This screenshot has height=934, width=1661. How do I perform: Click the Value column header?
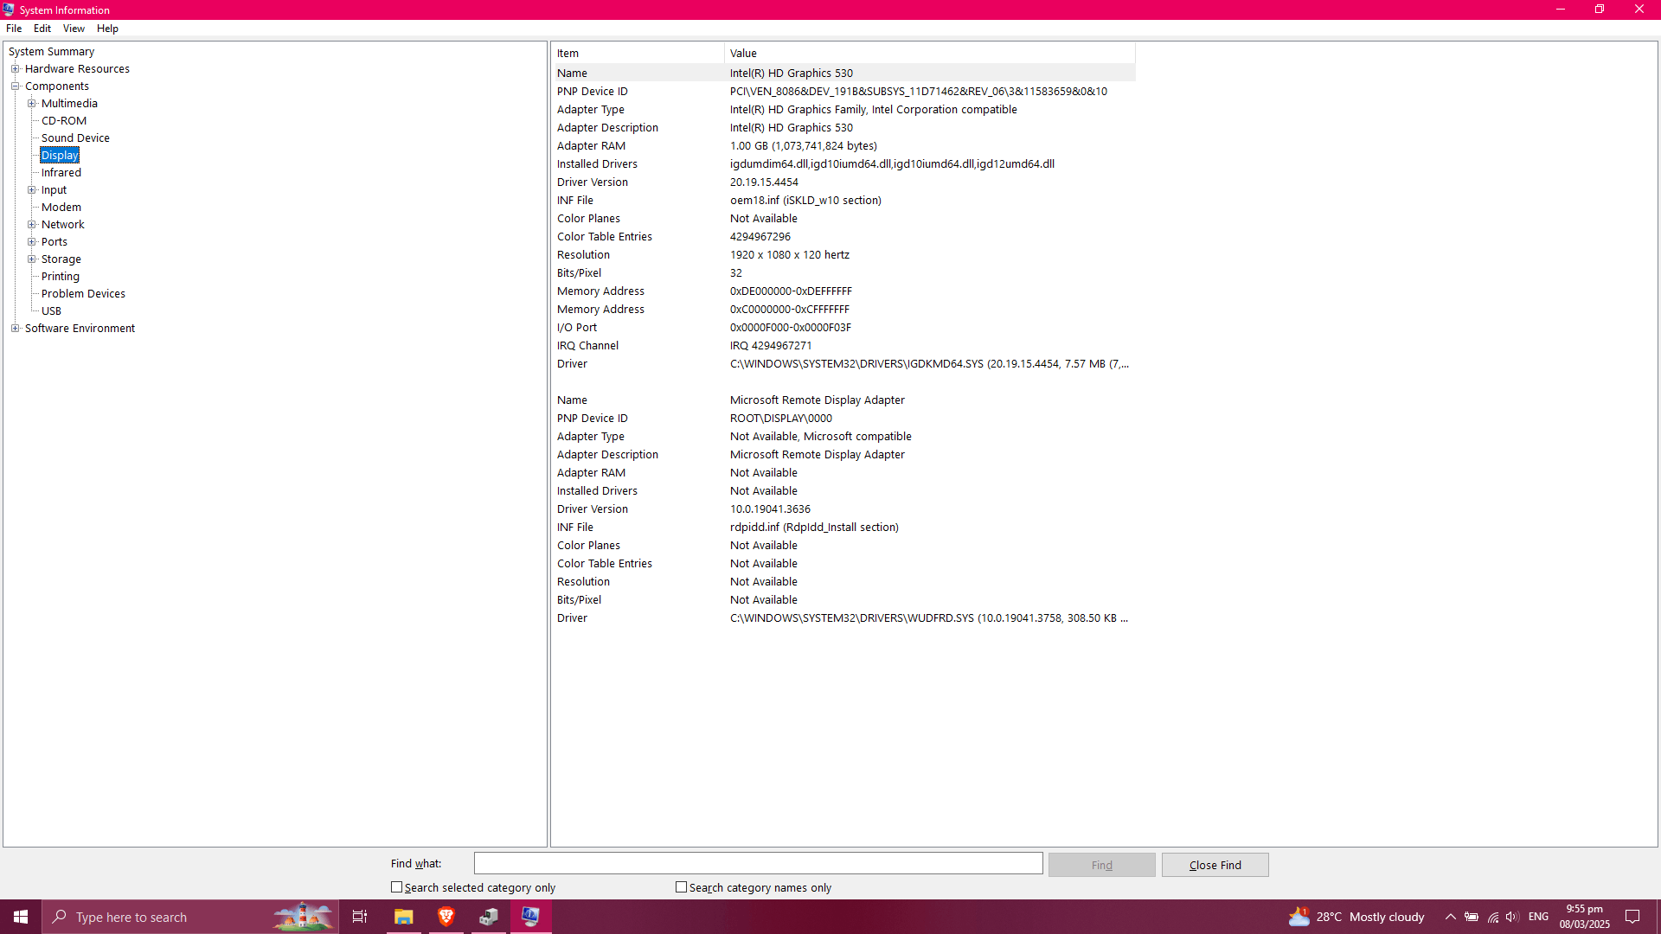pos(930,54)
